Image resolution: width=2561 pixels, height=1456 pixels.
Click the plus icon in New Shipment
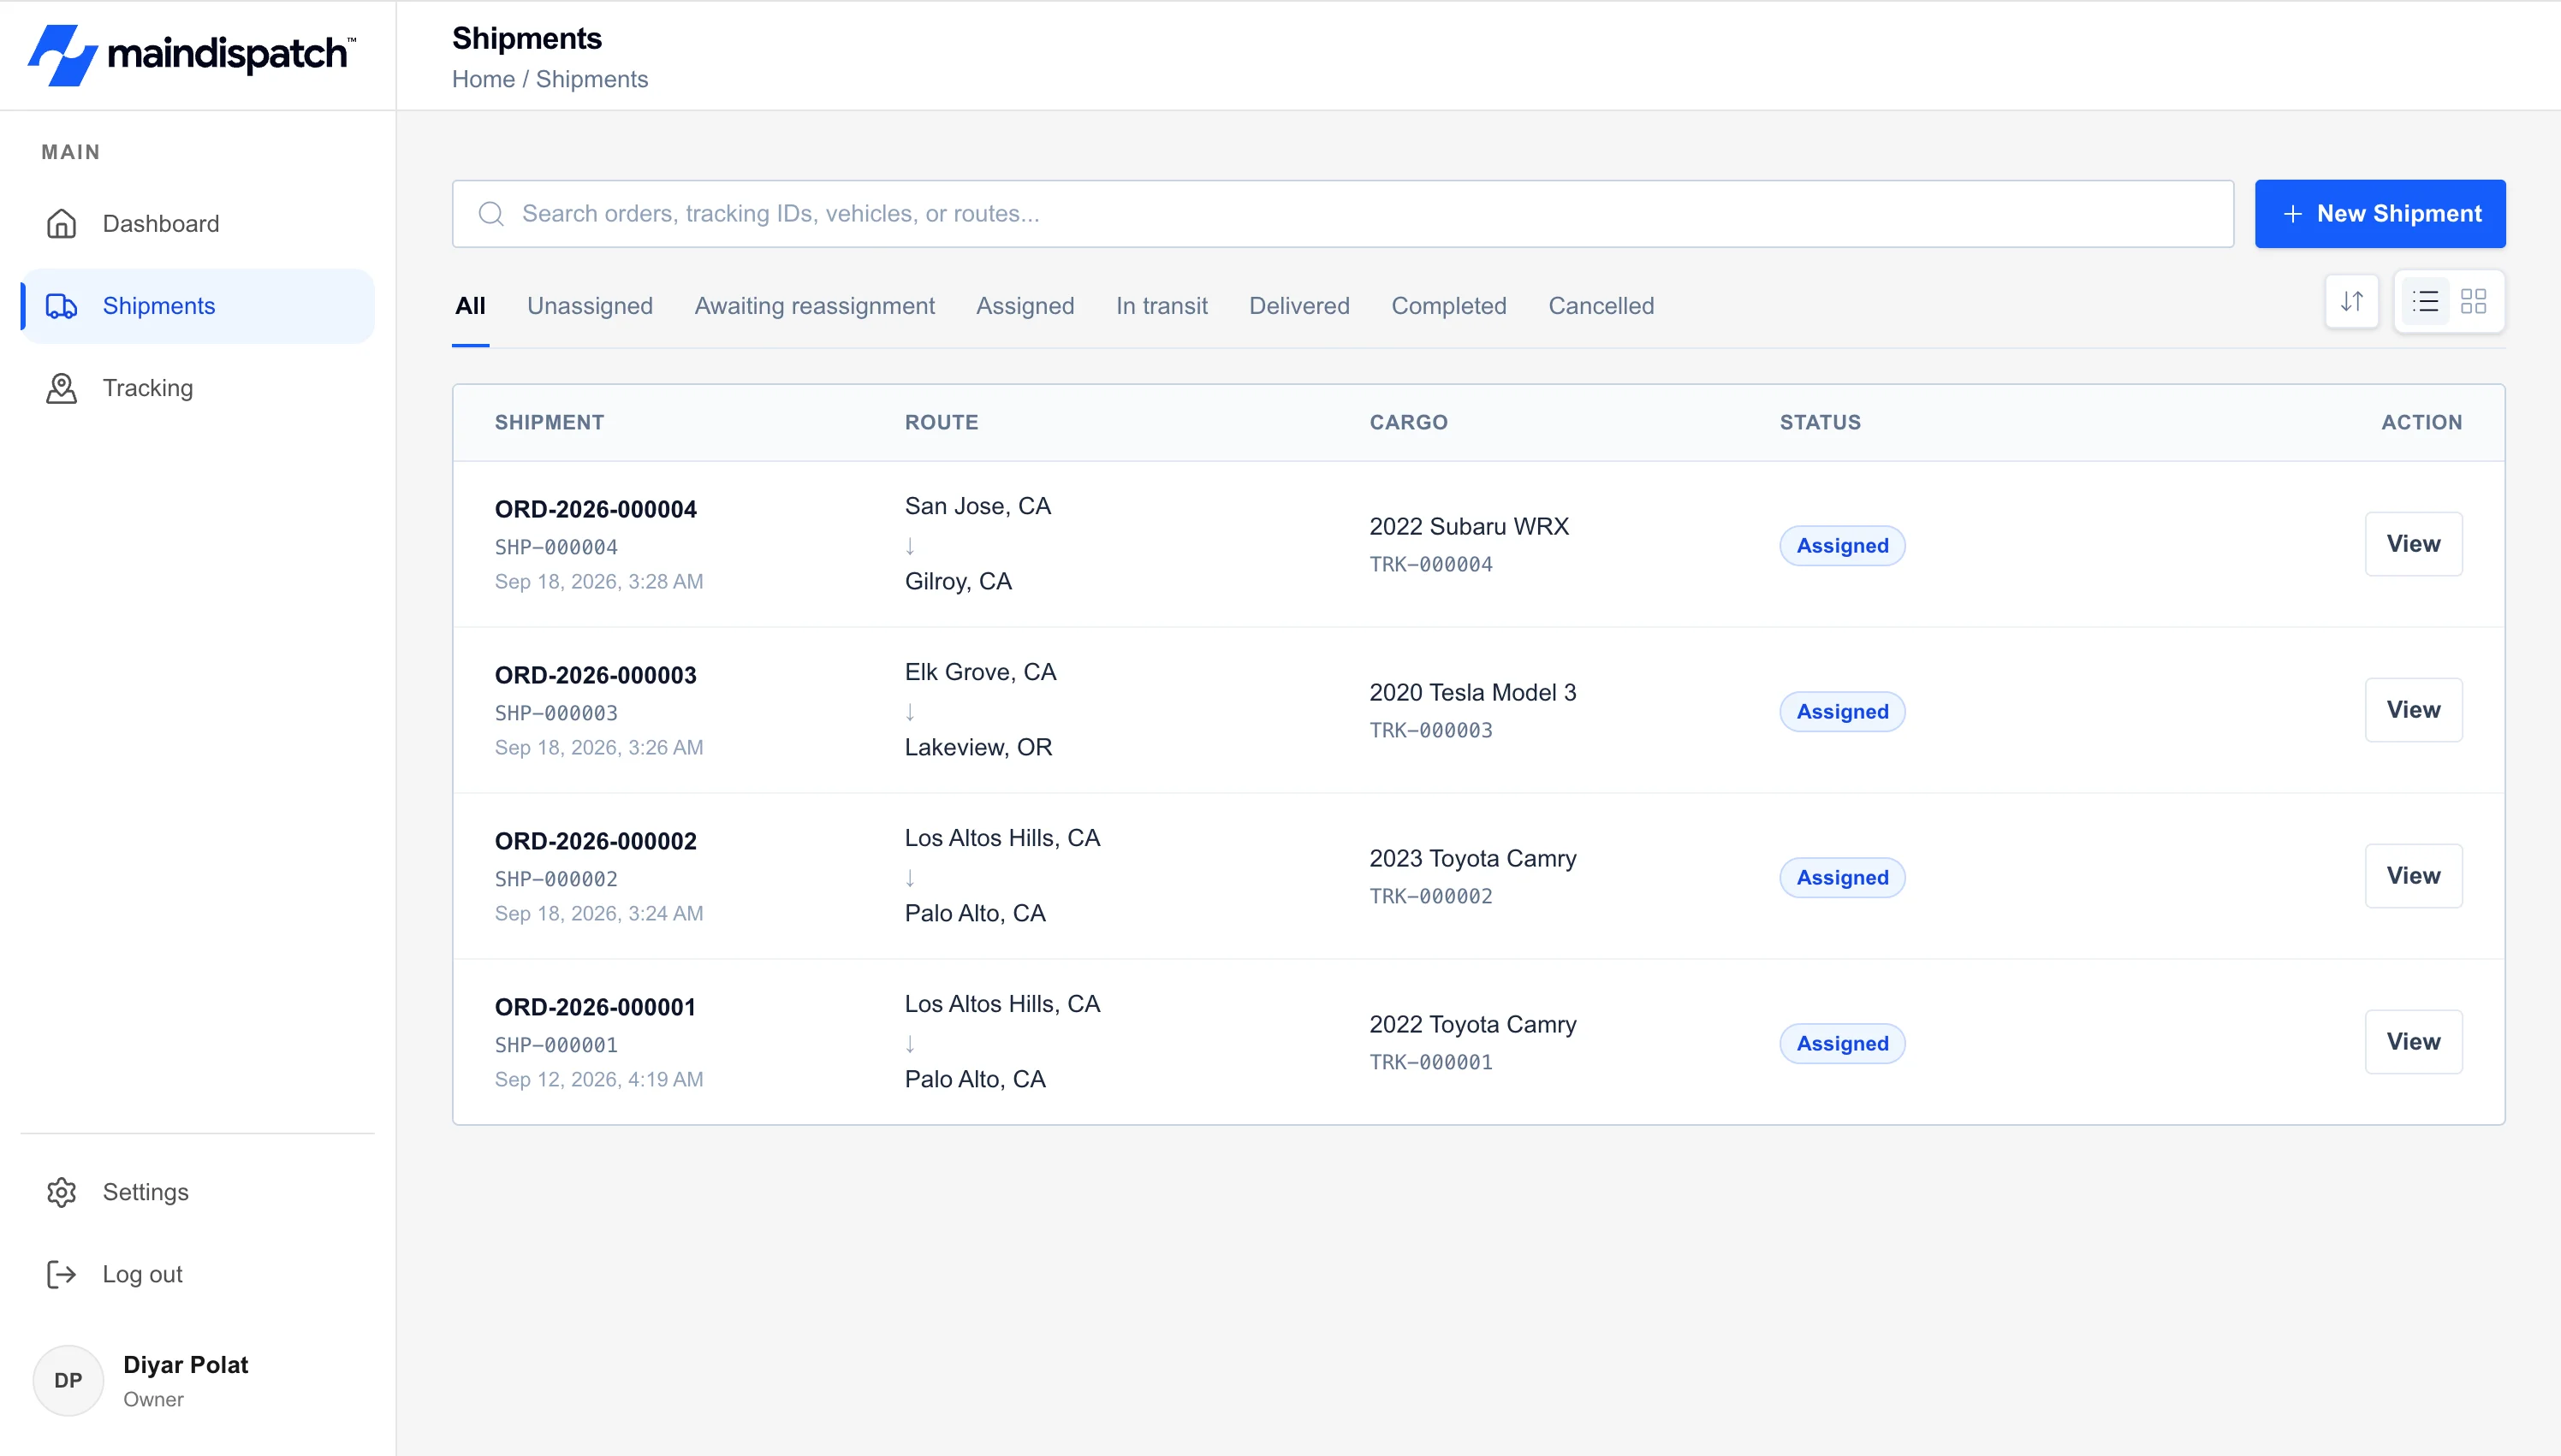click(x=2293, y=214)
